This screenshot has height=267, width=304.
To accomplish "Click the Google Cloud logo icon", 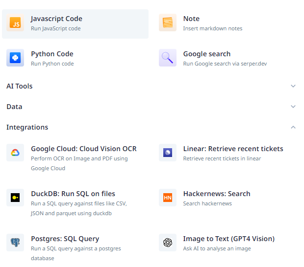I will 15,153.
